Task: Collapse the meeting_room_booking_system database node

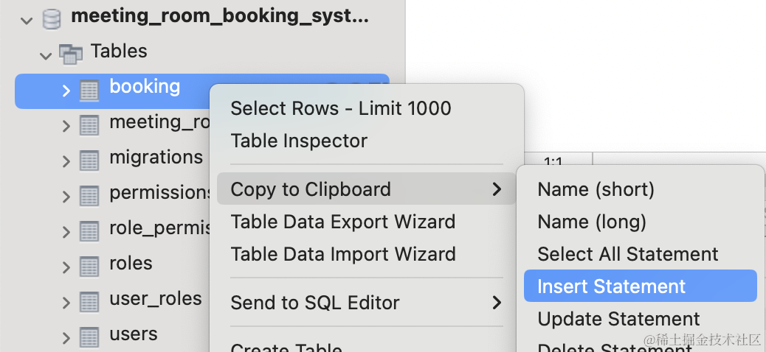Action: (x=27, y=20)
